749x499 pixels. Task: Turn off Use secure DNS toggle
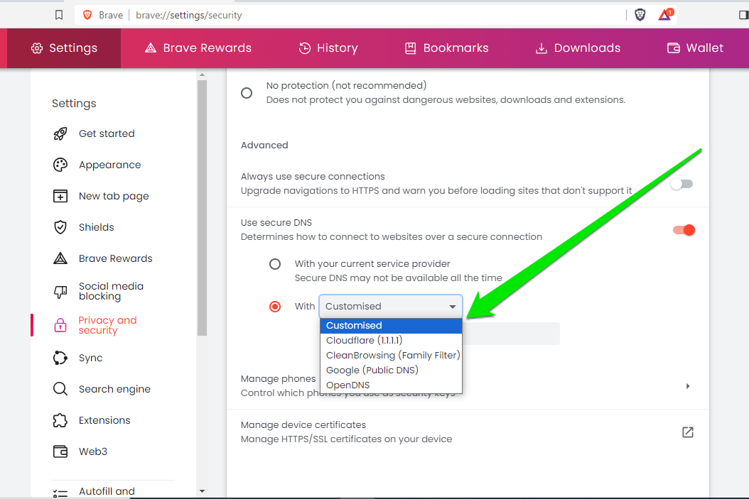[684, 230]
